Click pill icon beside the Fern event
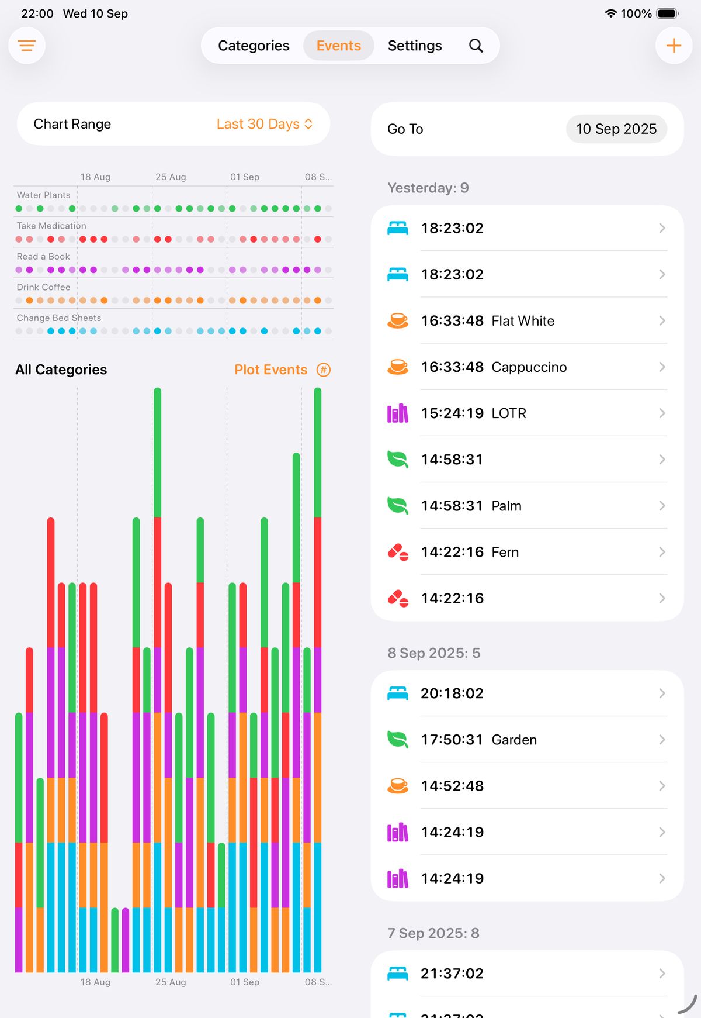This screenshot has width=701, height=1018. (x=398, y=552)
